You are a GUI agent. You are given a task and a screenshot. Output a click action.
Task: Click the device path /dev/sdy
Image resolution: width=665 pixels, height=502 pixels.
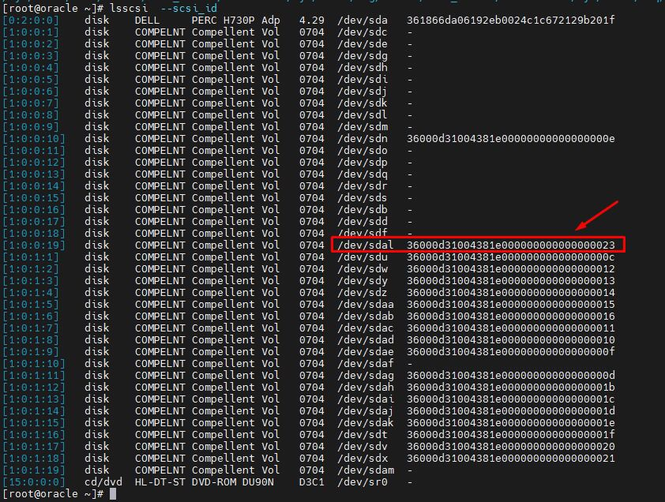[x=363, y=281]
